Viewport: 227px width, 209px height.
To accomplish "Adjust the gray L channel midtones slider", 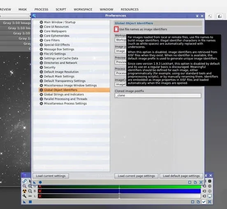I will (119, 196).
